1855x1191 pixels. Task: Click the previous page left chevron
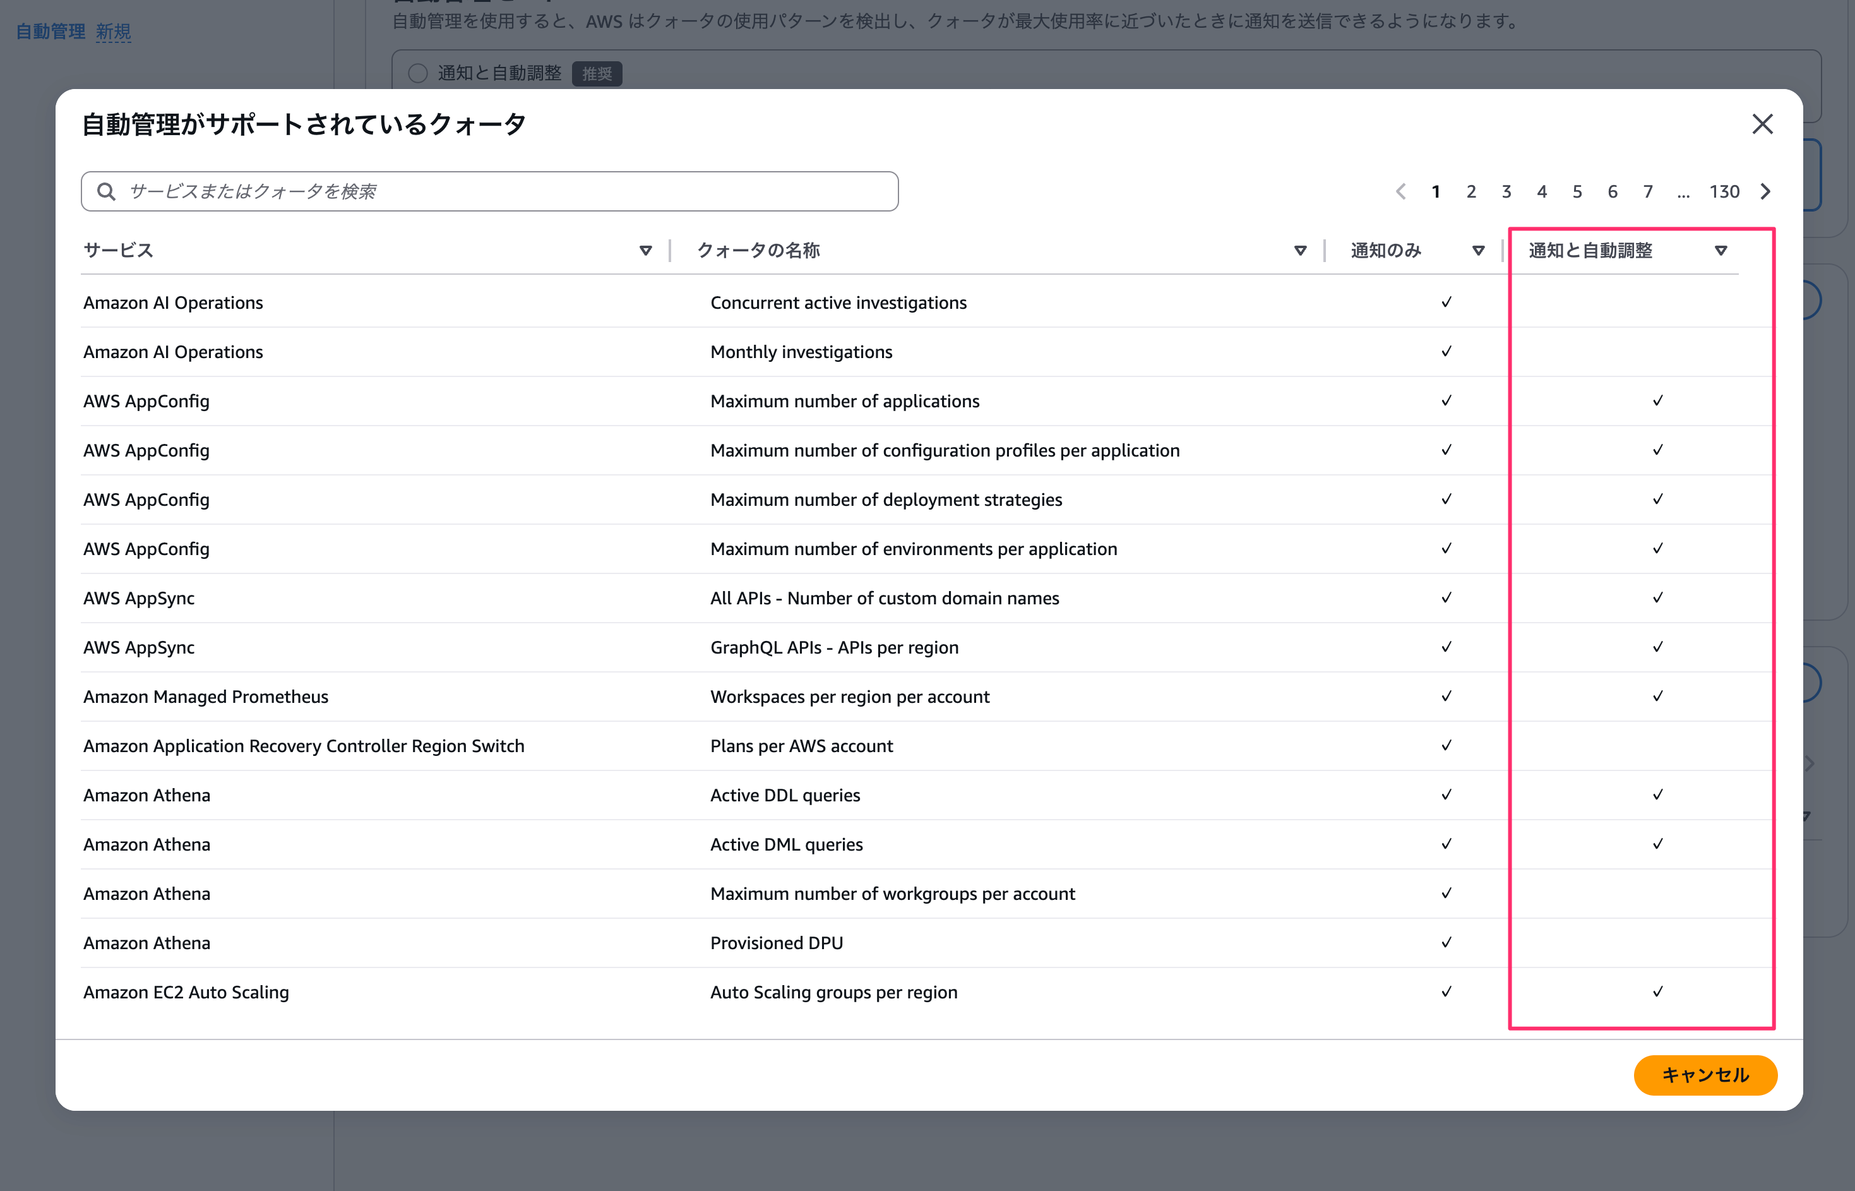coord(1400,191)
